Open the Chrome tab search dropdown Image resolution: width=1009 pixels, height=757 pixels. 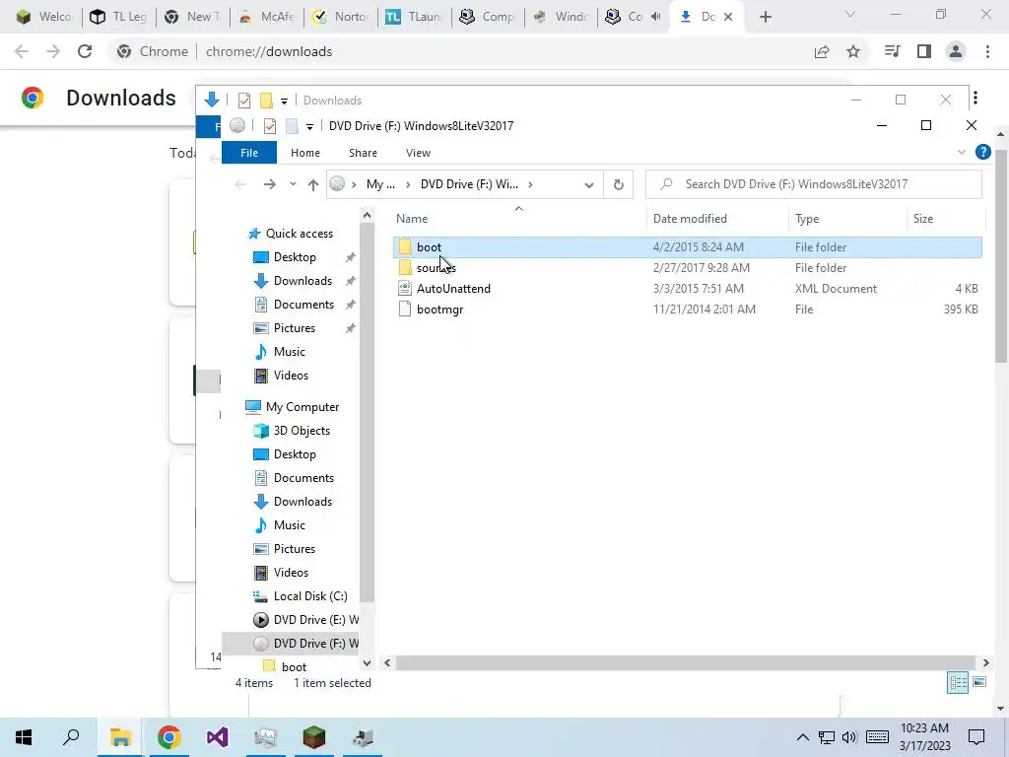(850, 14)
